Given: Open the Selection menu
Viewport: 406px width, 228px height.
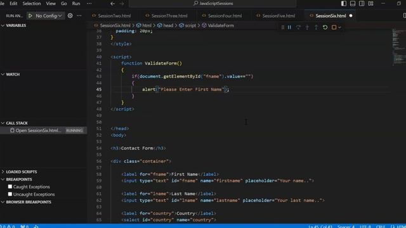Looking at the screenshot, I should coord(32,3).
